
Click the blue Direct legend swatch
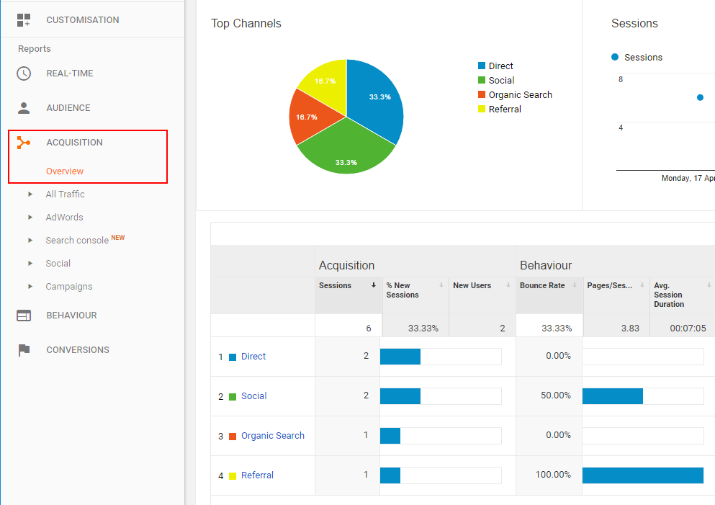coord(482,66)
